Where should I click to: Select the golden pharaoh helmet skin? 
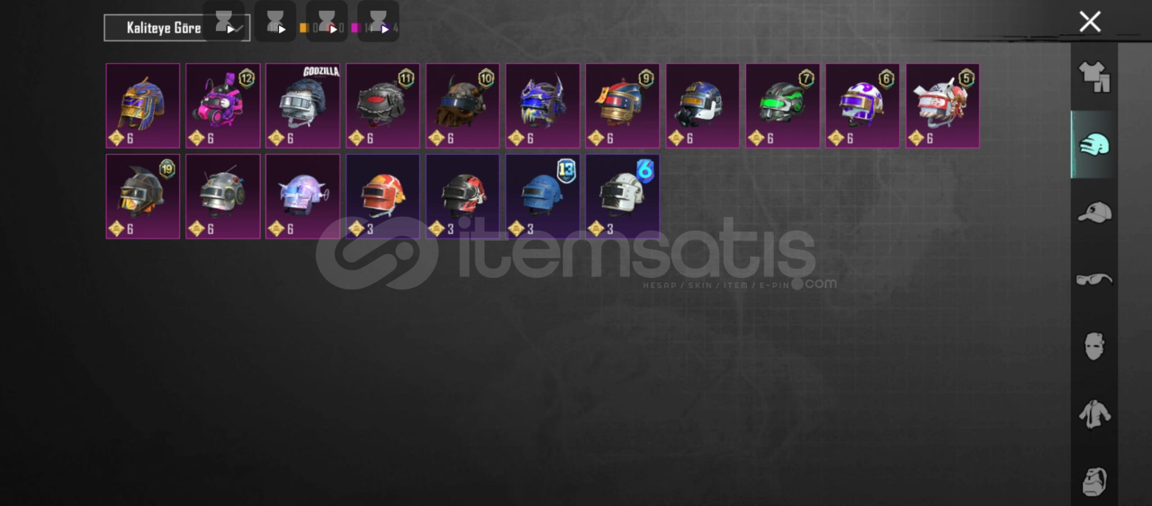coord(143,106)
